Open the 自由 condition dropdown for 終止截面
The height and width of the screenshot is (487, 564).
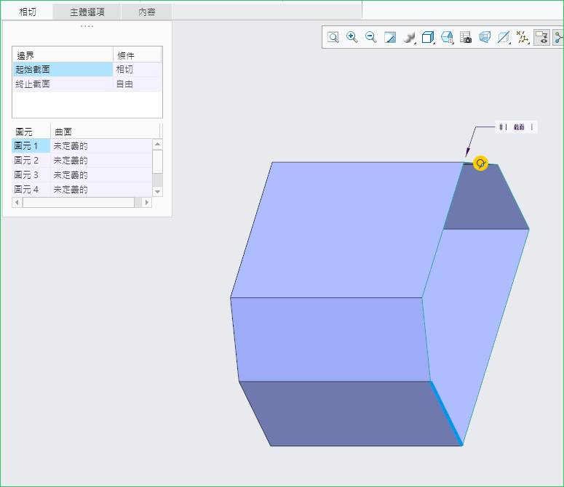point(137,84)
